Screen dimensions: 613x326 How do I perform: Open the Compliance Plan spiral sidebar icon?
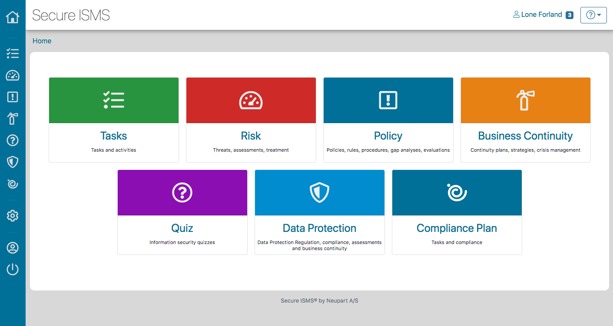[13, 184]
